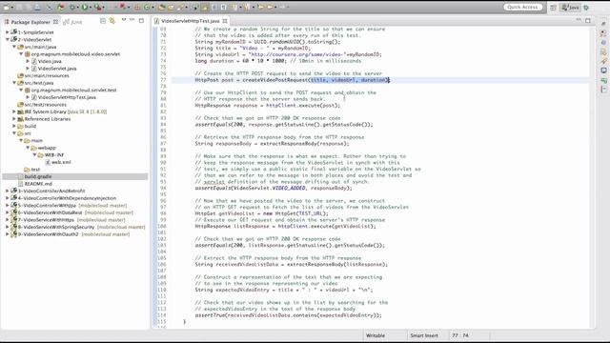This screenshot has height=343, width=610.
Task: Maximize the Package Explorer view
Action: tap(141, 20)
